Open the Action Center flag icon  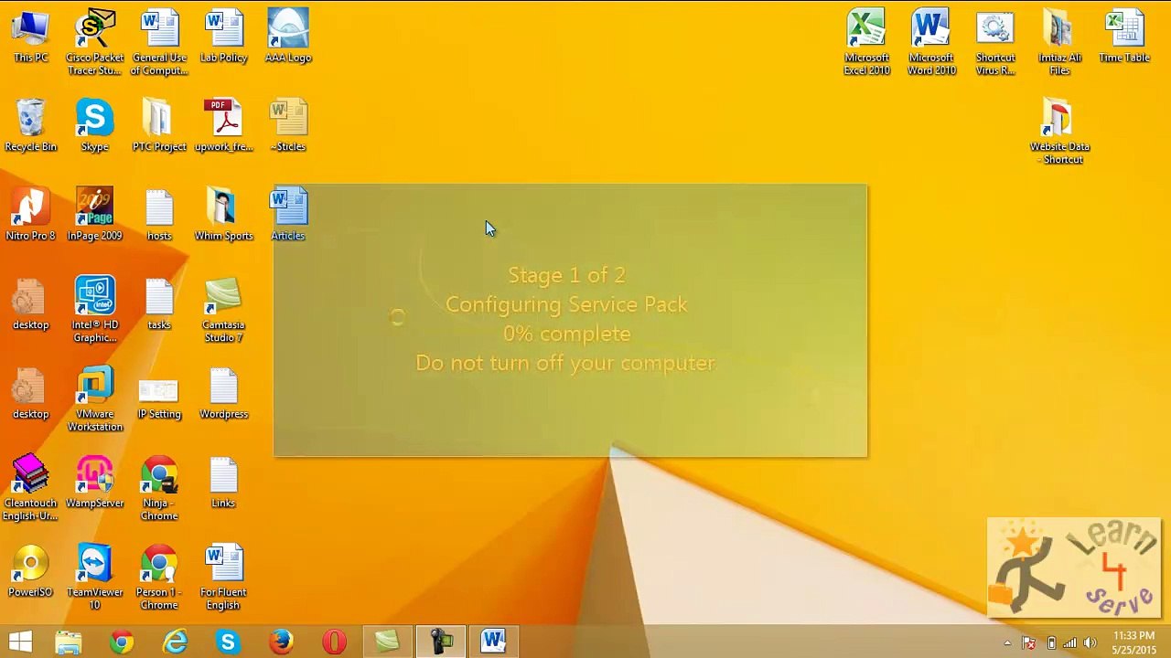click(x=1029, y=642)
